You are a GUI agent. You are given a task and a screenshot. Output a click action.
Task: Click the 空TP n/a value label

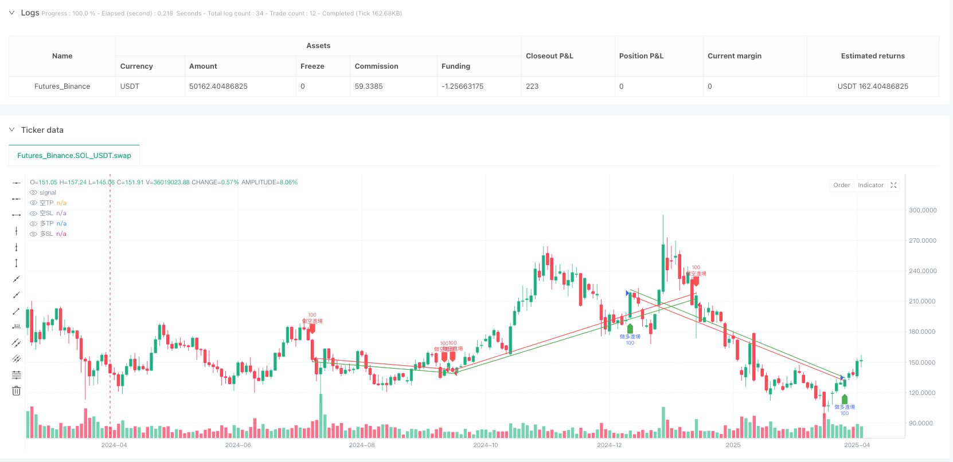[x=61, y=203]
